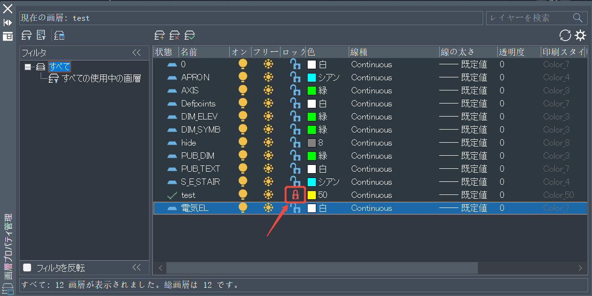This screenshot has width=592, height=296.
Task: Freeze the AXIS layer
Action: coord(268,90)
